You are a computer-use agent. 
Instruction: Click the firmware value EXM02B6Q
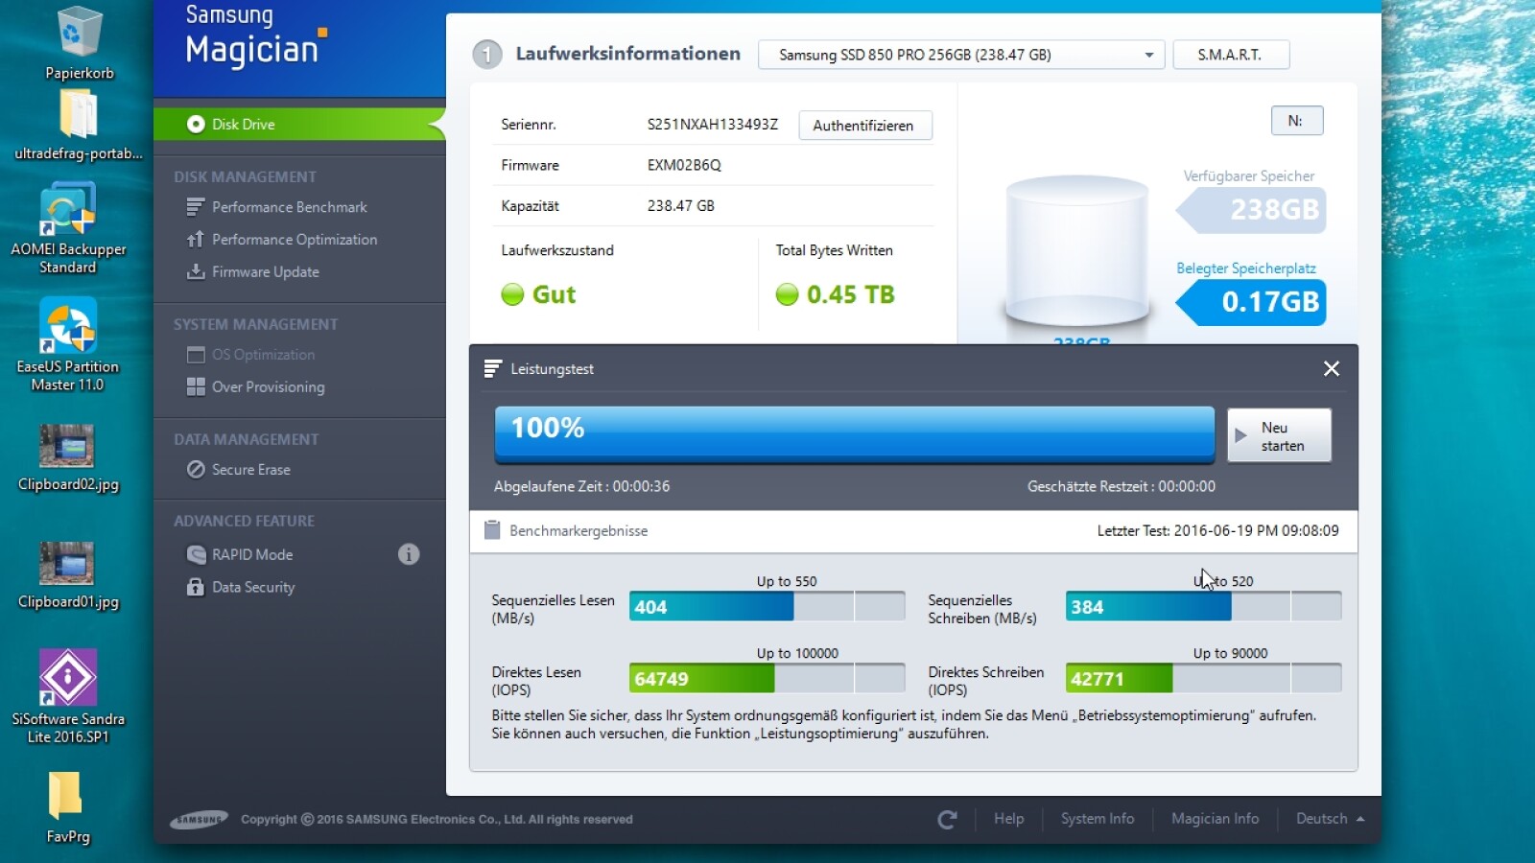[x=684, y=165]
